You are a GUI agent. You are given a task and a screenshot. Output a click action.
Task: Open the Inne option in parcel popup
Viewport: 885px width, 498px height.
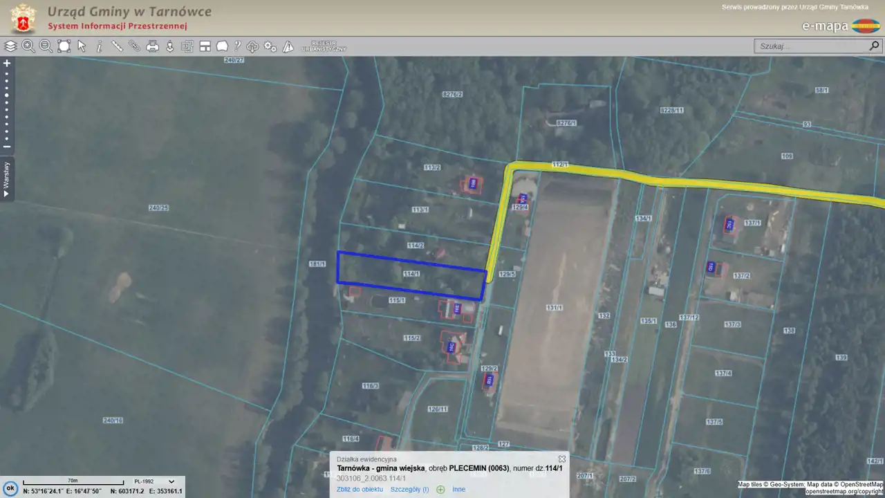point(458,490)
